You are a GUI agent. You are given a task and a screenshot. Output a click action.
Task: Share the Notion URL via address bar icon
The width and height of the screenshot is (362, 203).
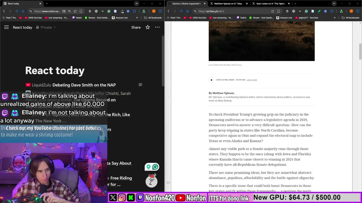tap(75, 11)
